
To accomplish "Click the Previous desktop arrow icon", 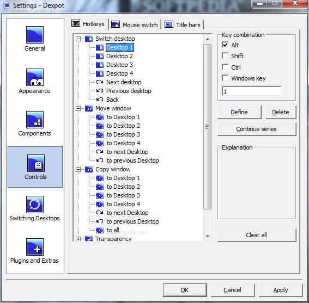I will pyautogui.click(x=100, y=91).
